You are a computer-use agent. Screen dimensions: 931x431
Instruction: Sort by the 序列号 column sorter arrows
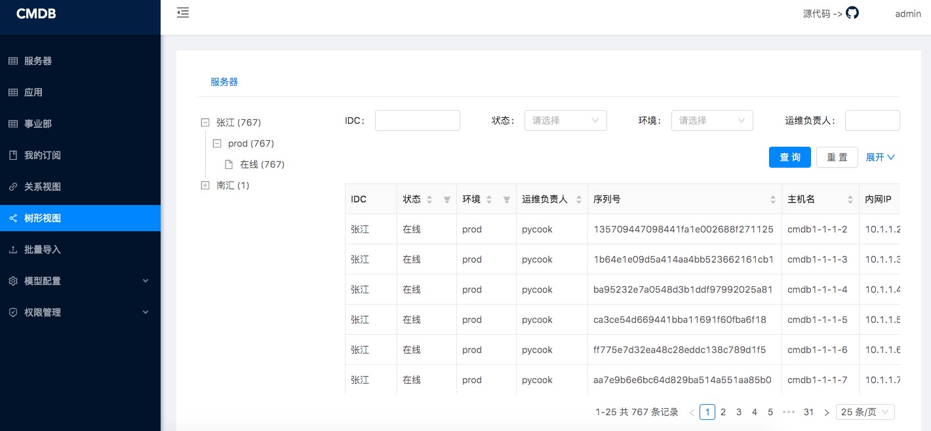tap(772, 200)
